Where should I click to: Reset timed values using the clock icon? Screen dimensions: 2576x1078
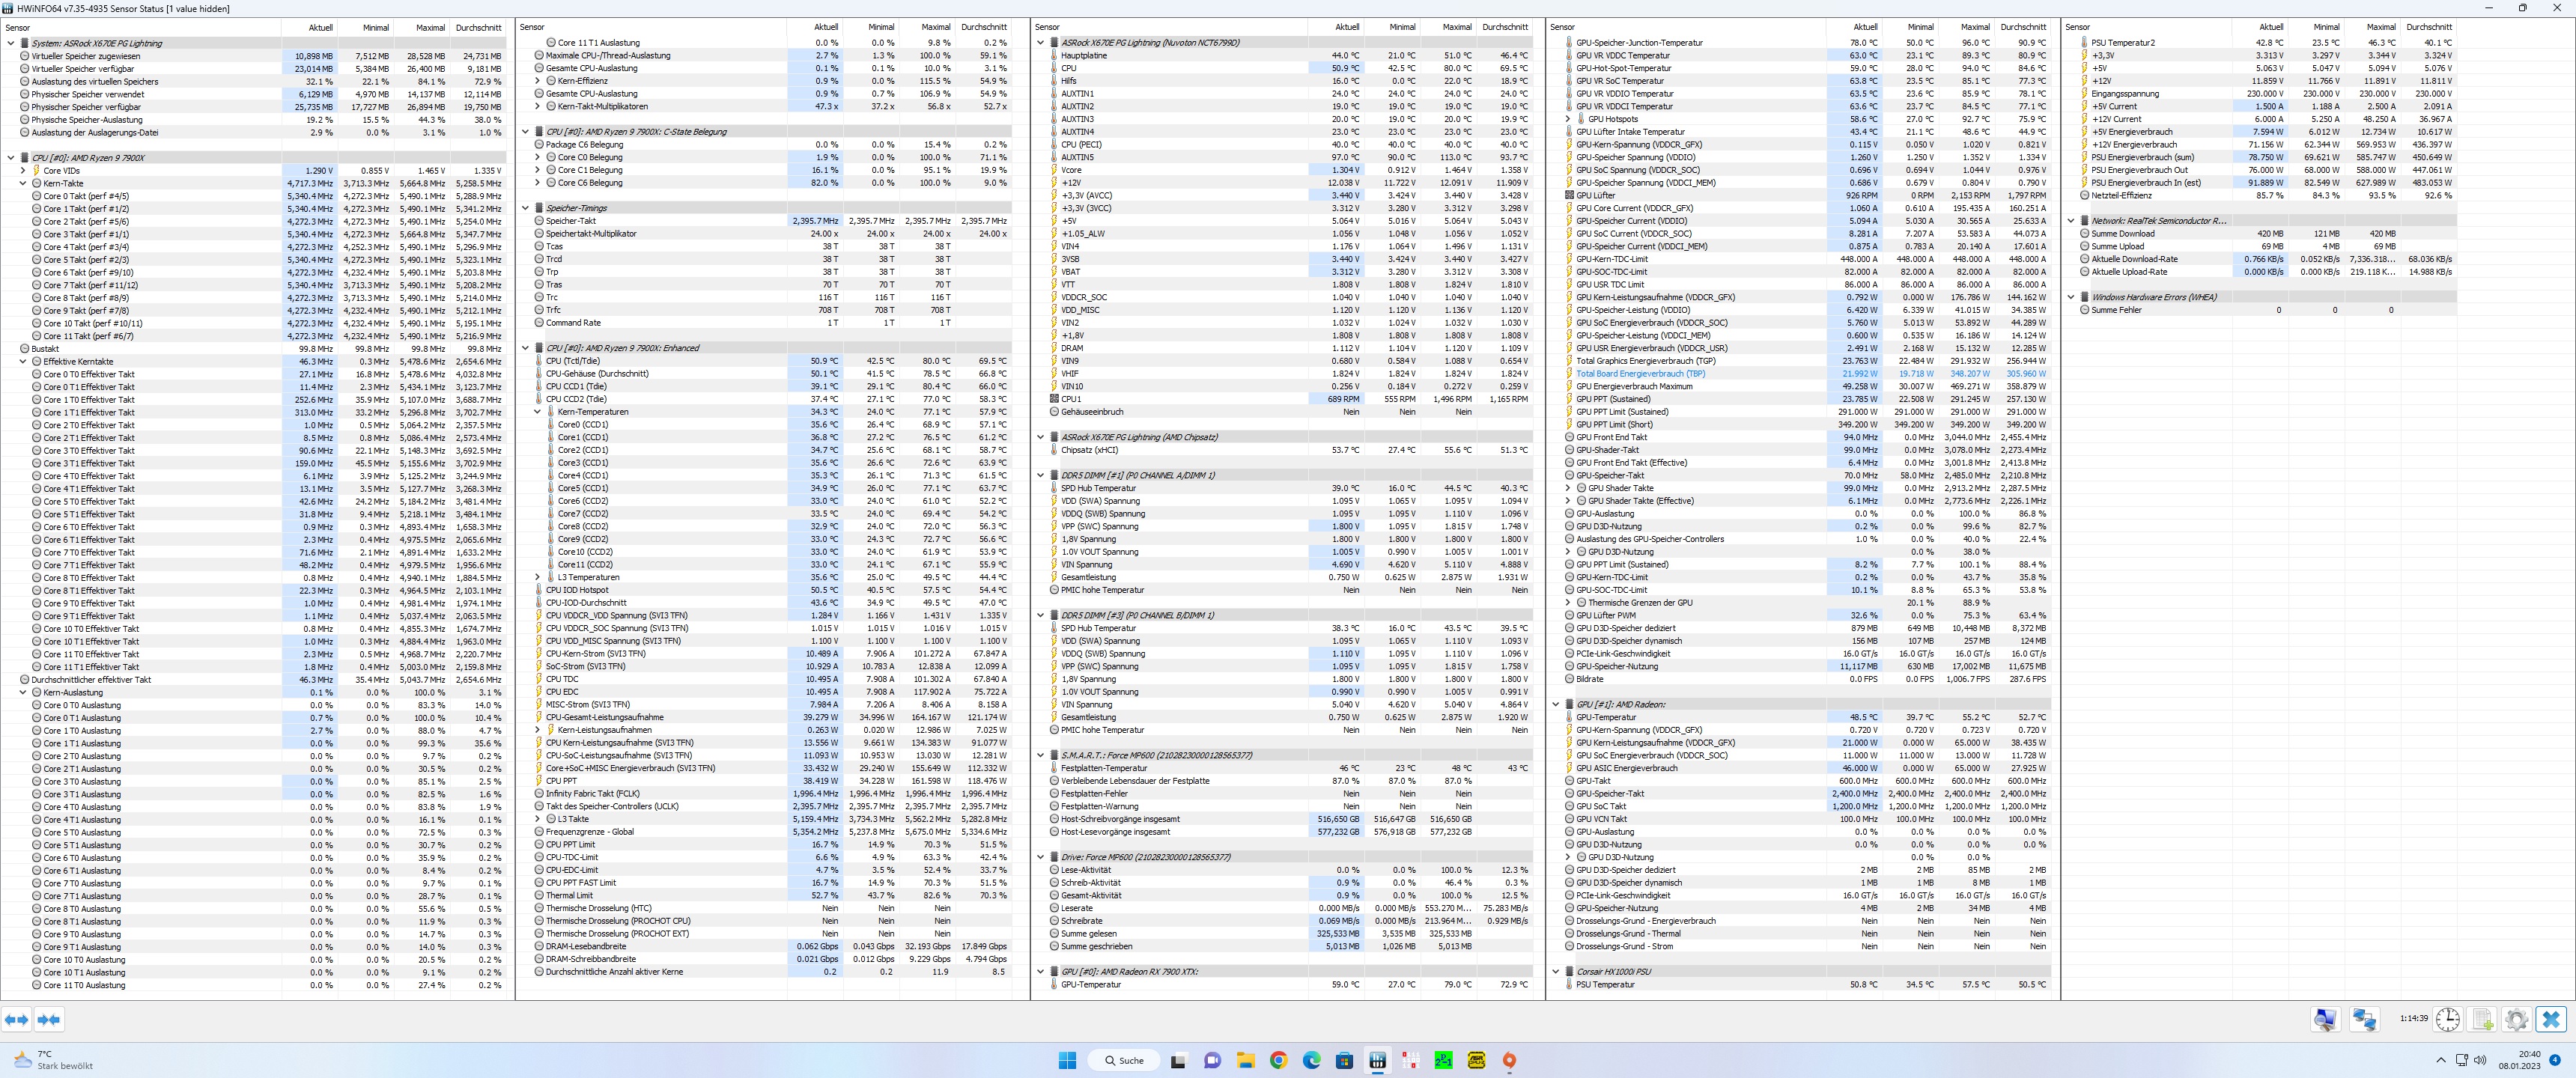[2448, 1020]
